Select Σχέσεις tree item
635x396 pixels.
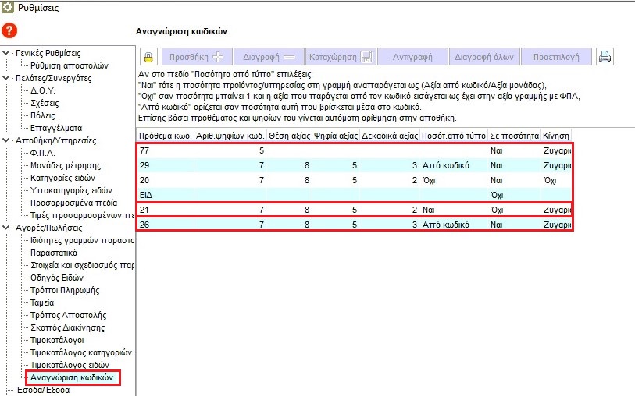45,103
